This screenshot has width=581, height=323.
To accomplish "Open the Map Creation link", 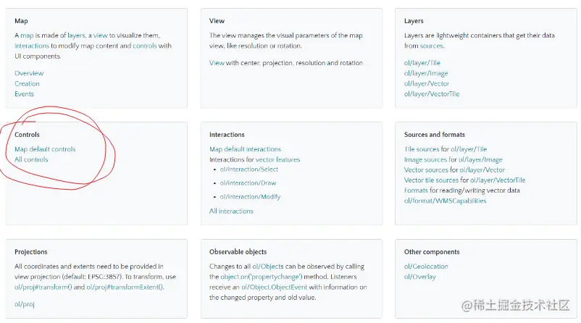I will click(27, 83).
